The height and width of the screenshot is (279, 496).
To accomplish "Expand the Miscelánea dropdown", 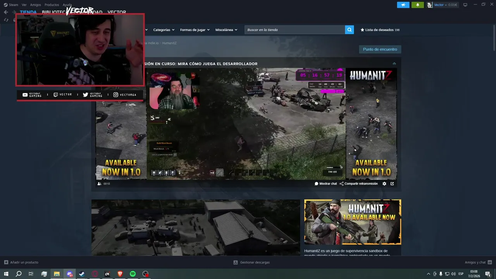I will click(x=226, y=30).
